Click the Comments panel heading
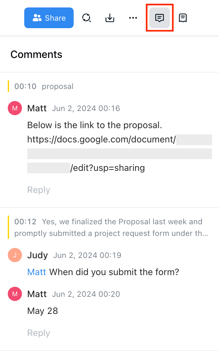This screenshot has height=356, width=219. click(x=36, y=54)
